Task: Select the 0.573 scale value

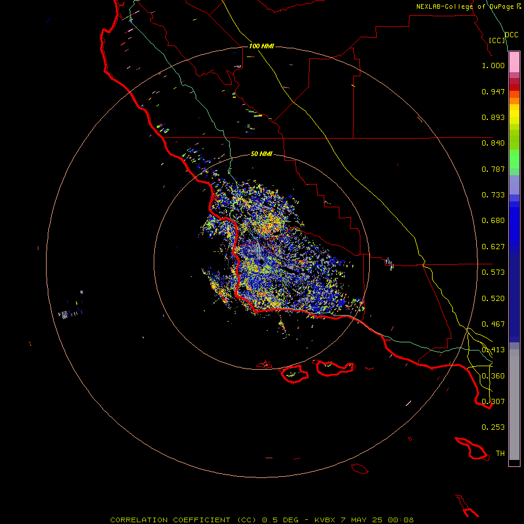Action: coord(493,272)
